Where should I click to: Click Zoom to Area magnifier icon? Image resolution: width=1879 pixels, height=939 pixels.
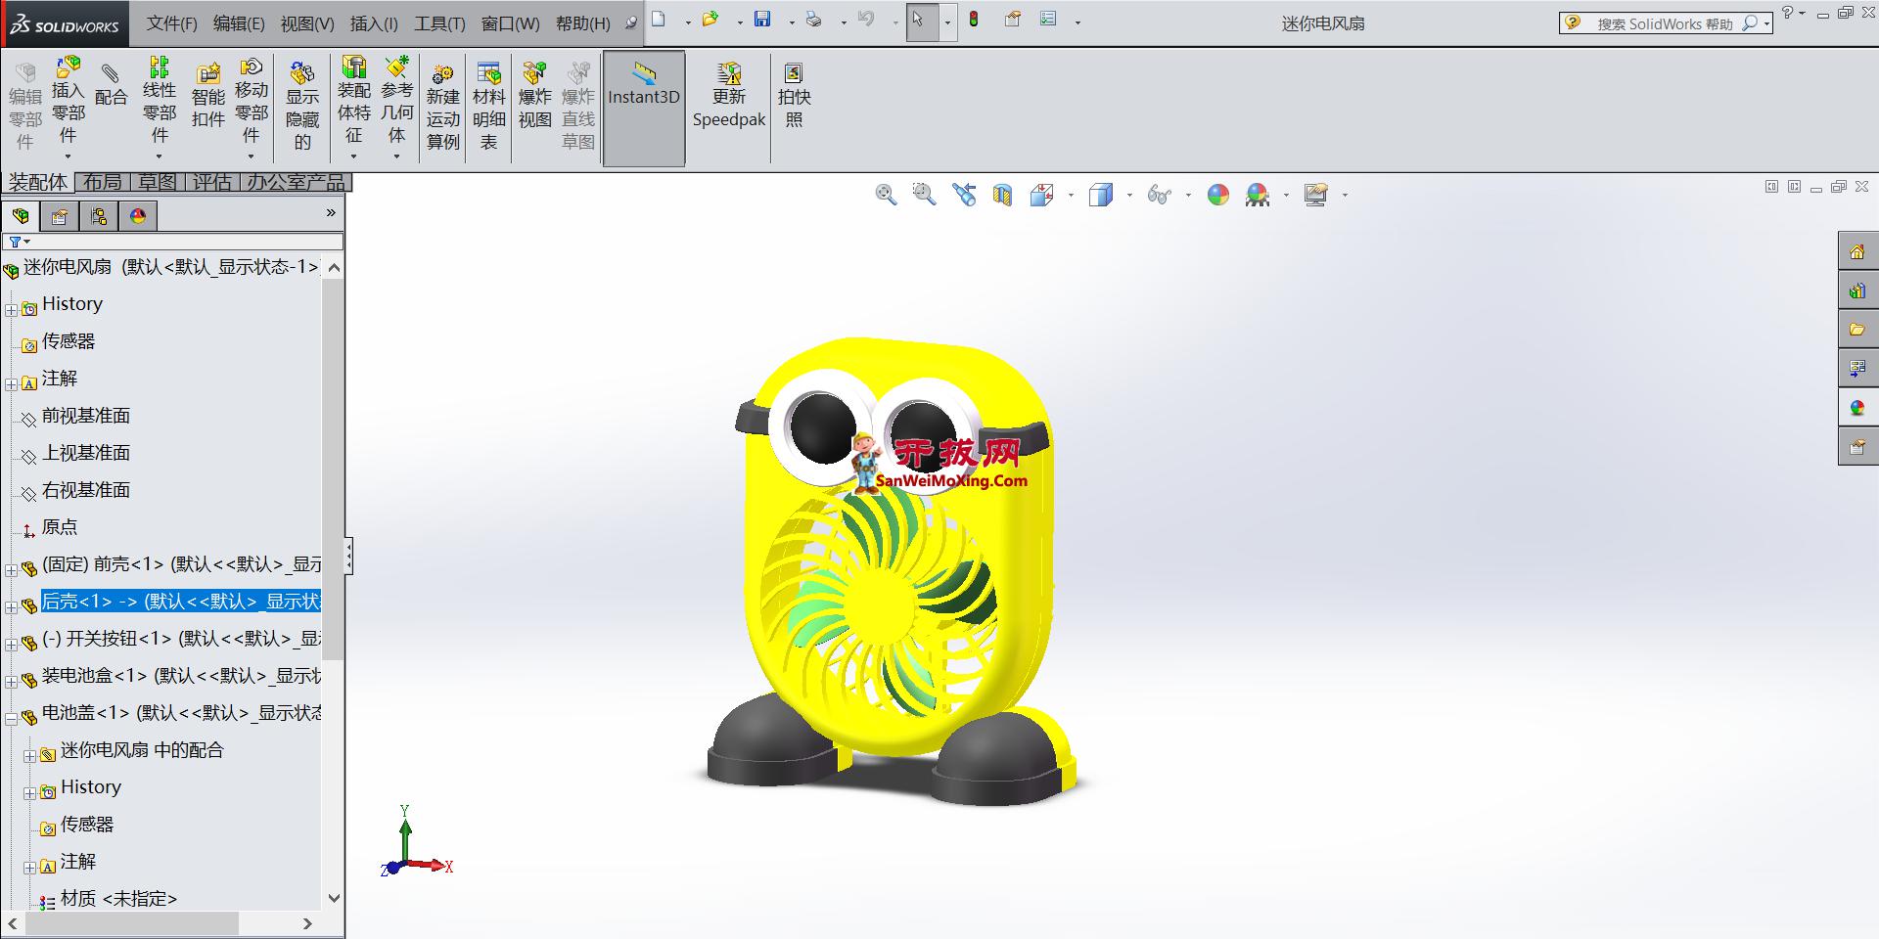point(924,195)
